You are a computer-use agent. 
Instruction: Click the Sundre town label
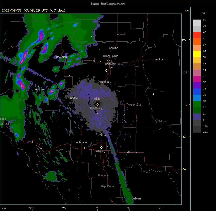tap(73, 98)
